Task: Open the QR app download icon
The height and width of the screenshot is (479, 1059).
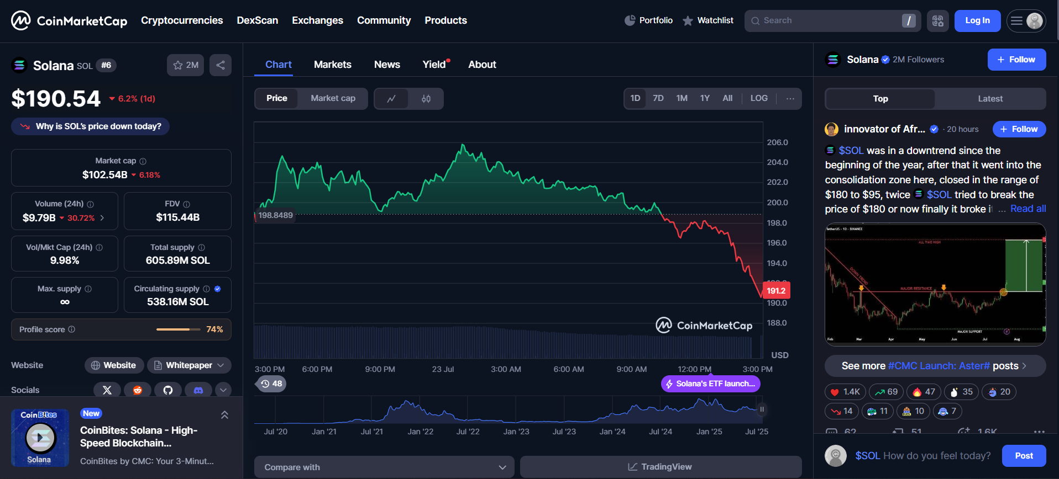Action: tap(938, 21)
